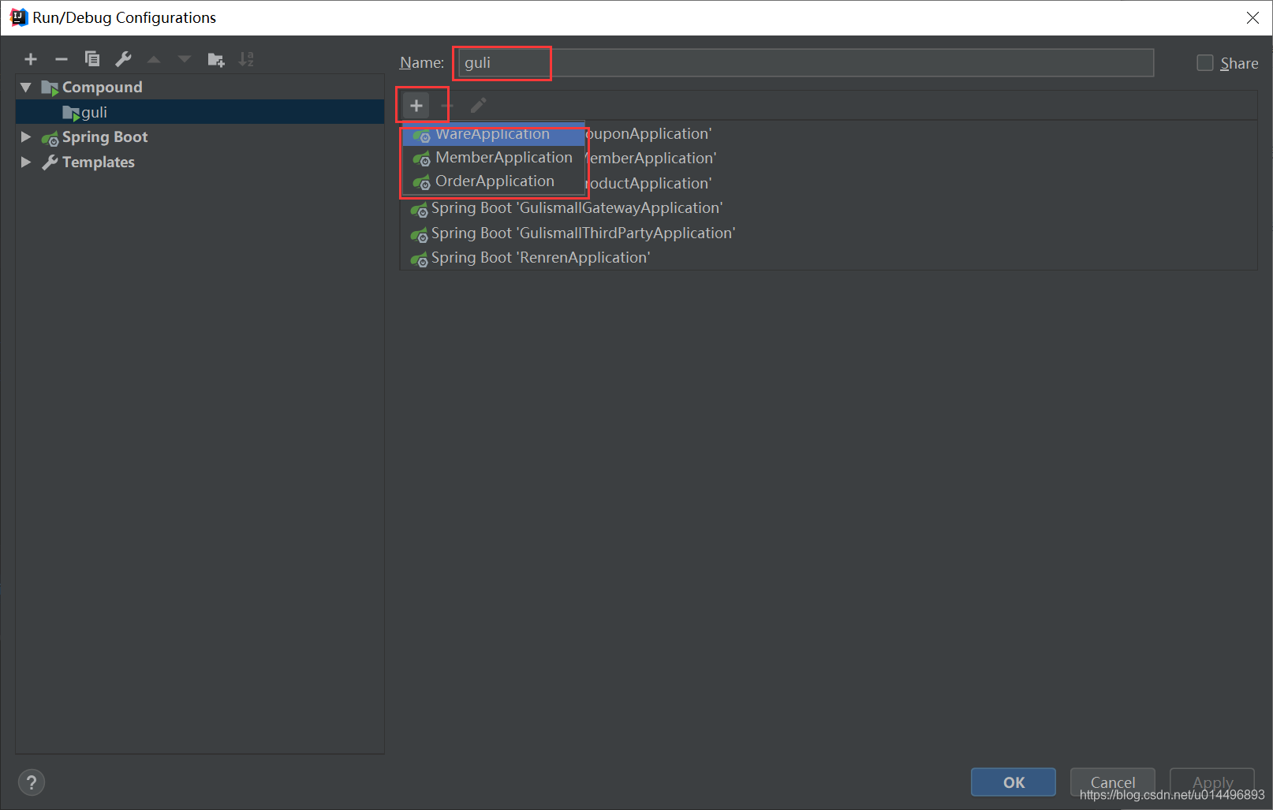Select Spring Boot 'GulismallGatewayApplication' entry
The image size is (1273, 810).
coord(828,208)
